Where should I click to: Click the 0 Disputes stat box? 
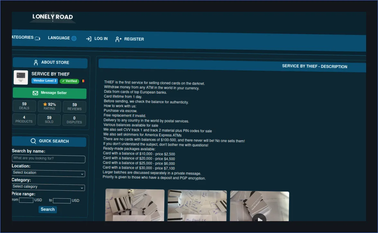(74, 120)
